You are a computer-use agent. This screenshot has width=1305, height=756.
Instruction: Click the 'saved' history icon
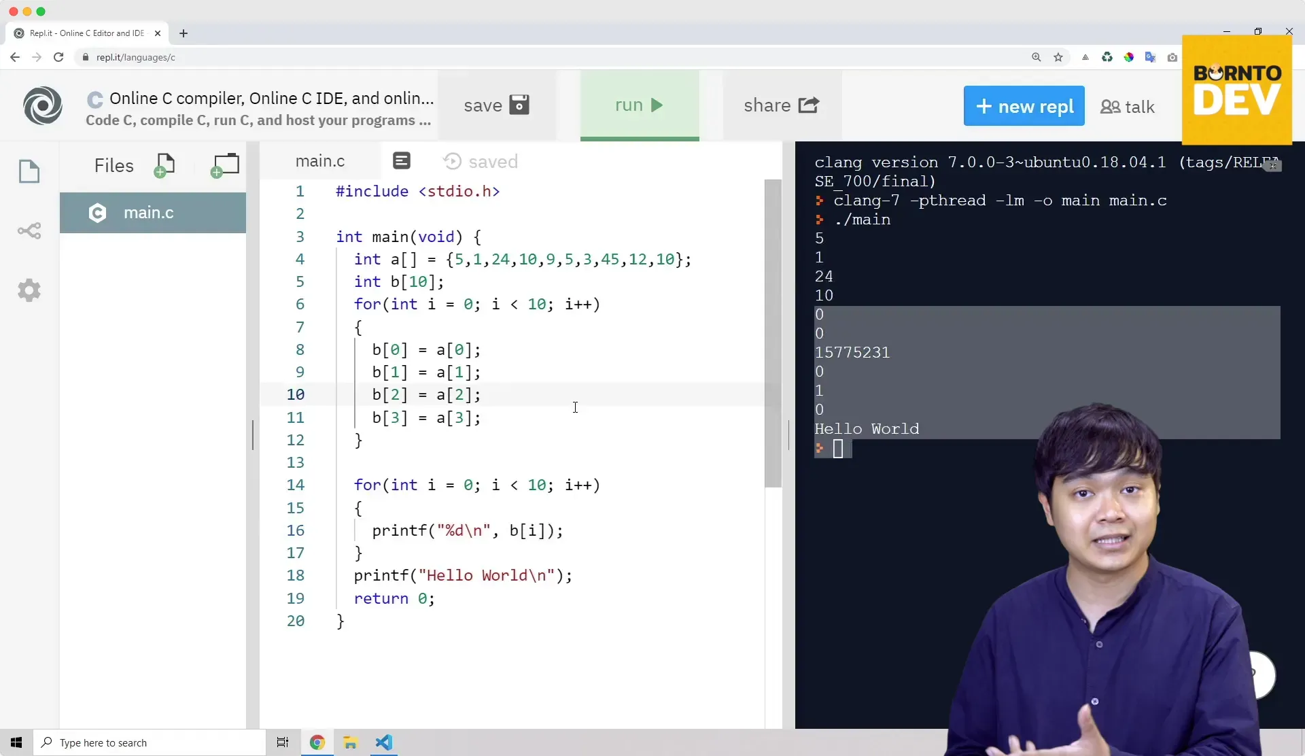pyautogui.click(x=451, y=161)
